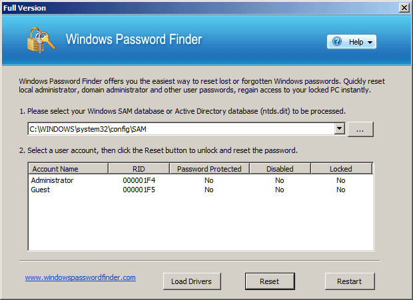Click the Disabled column header
This screenshot has height=300, width=413.
click(280, 169)
